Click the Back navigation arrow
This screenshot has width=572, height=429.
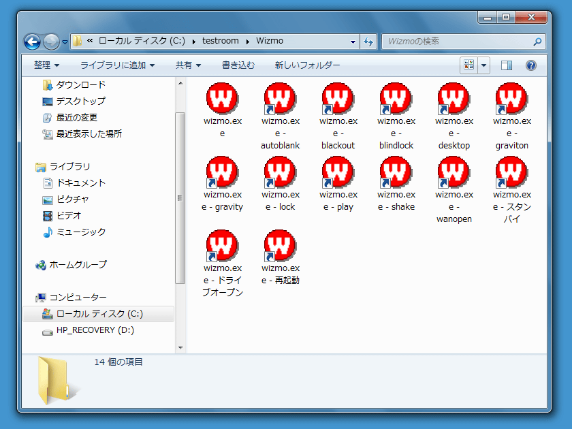pos(33,42)
